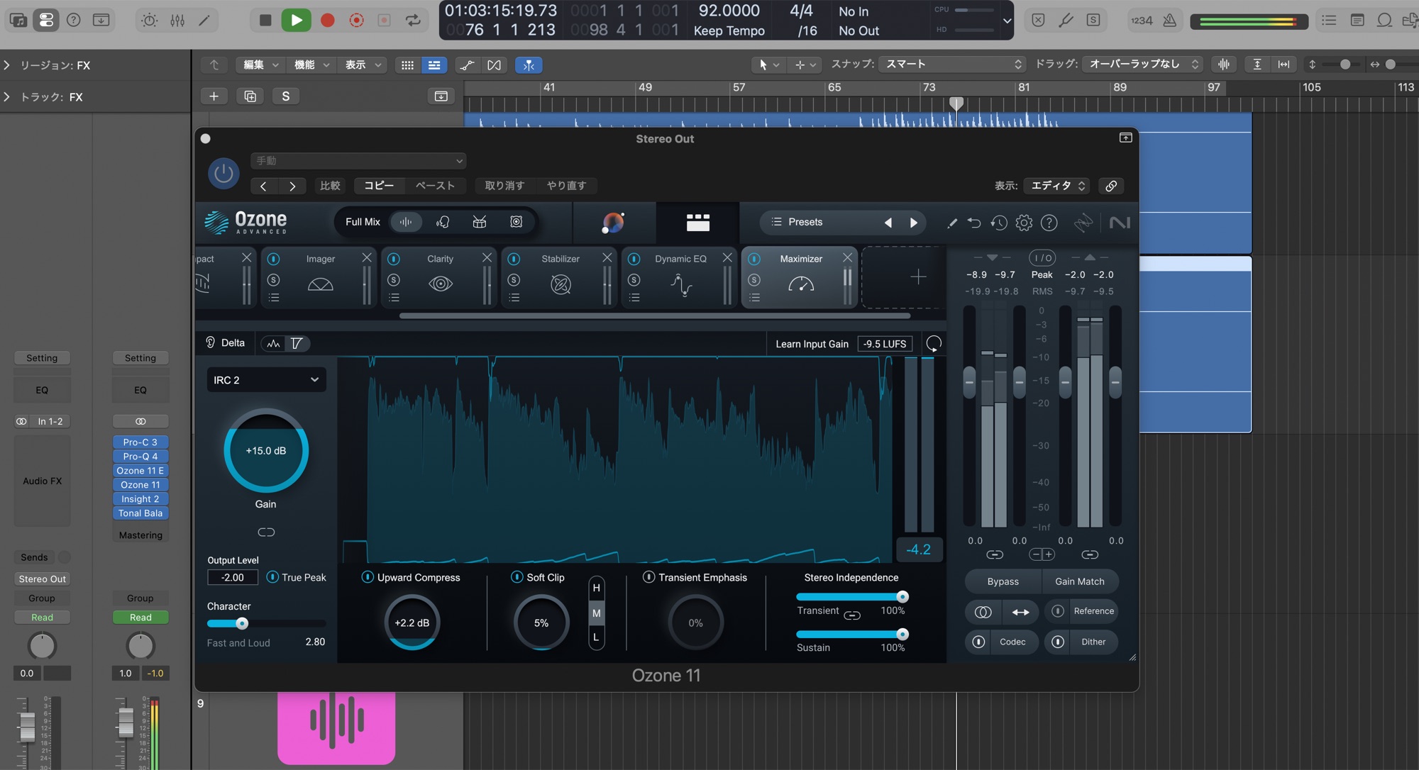Click the Bypass button
Screen dimensions: 1419x770
[x=1003, y=581]
